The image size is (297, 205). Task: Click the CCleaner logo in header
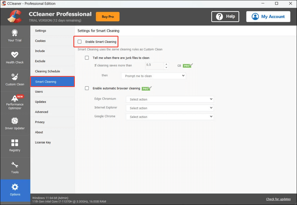click(x=14, y=17)
